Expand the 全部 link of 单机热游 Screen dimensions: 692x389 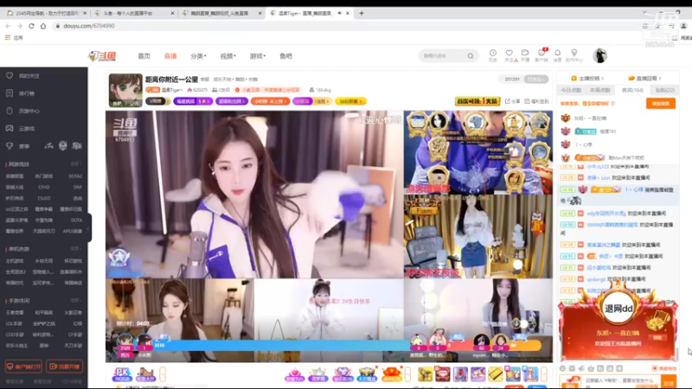(75, 249)
